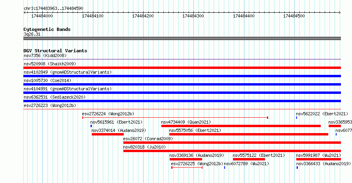This screenshot has height=183, width=352.
Task: Open the nsv6362531 (Sedlazeck2020) label
Action: 55,97
